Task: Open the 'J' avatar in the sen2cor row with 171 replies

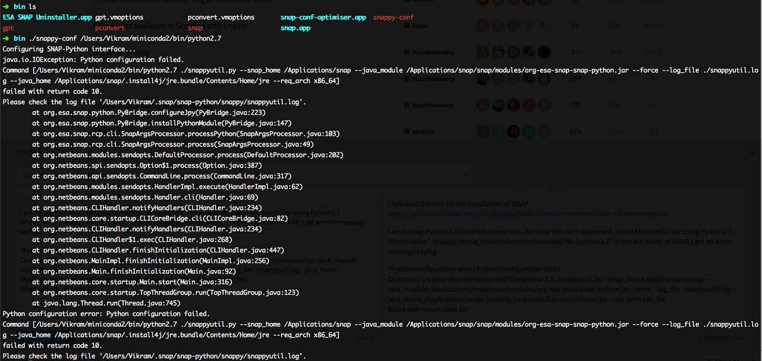Action: 483,131
